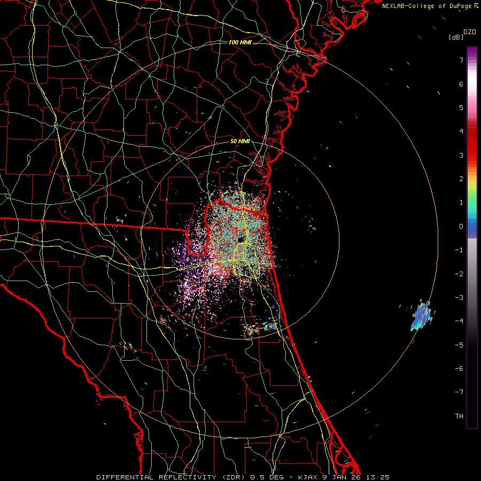Select legend value -4 on the scale
This screenshot has width=481, height=481.
[x=459, y=321]
